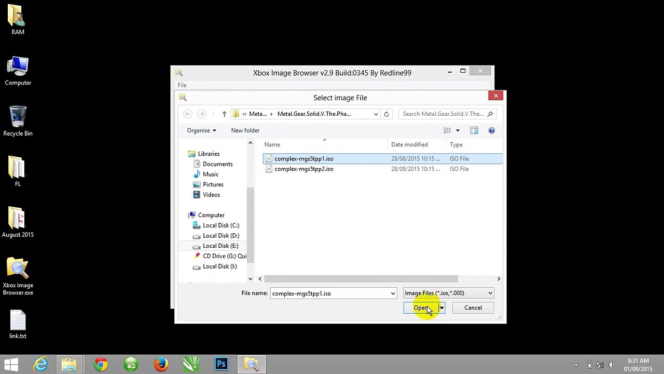This screenshot has height=374, width=664.
Task: Select the Xbox Image Browser taskbar item
Action: (x=252, y=364)
